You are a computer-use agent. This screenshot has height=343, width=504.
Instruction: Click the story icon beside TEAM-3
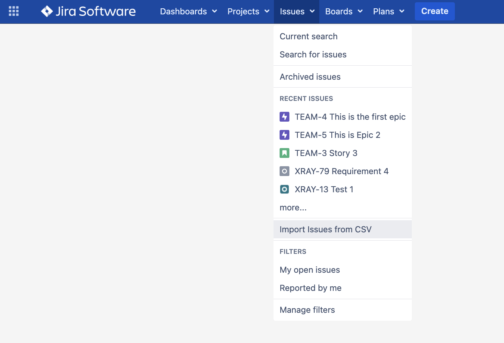click(x=284, y=153)
